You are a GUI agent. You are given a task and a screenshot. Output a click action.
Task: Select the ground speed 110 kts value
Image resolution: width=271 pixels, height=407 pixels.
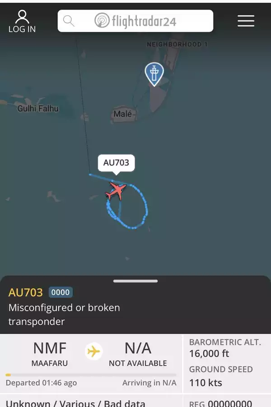(206, 383)
